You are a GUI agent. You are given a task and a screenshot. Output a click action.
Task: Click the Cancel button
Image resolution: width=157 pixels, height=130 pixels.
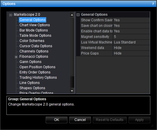(x=80, y=120)
